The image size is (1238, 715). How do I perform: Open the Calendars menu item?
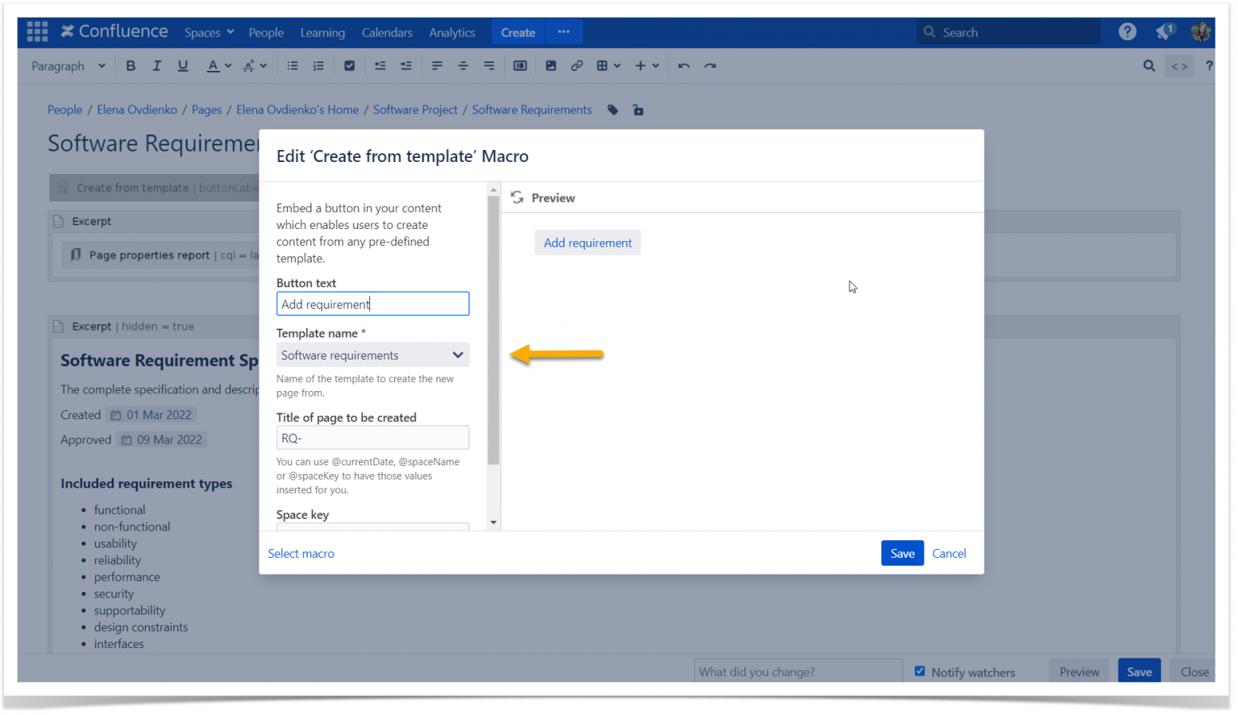coord(387,32)
